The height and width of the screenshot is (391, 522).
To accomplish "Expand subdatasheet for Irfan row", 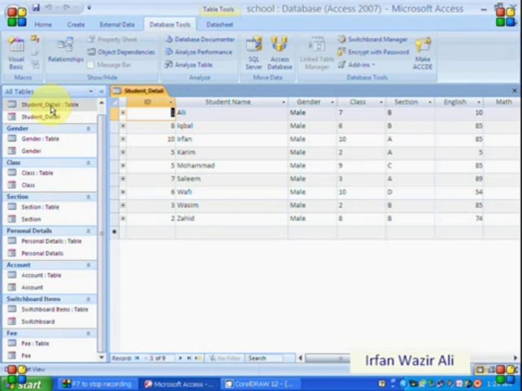I will pos(123,139).
